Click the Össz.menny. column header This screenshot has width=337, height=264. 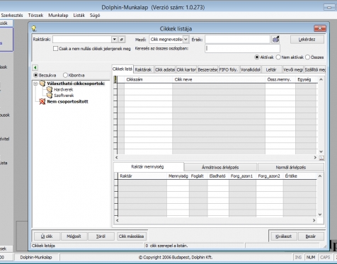(280, 79)
